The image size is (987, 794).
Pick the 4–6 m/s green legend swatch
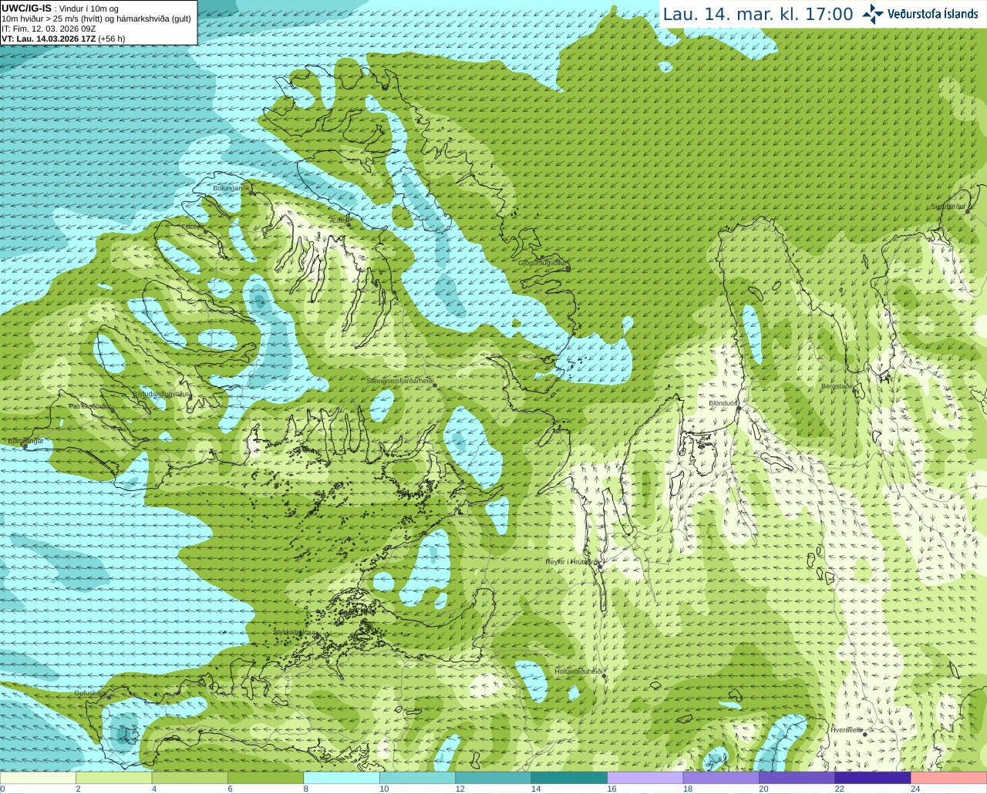pos(190,777)
